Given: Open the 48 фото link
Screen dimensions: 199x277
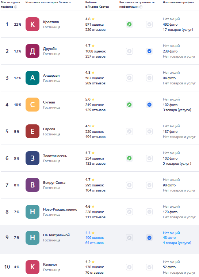Looking at the screenshot, I should (169, 238).
